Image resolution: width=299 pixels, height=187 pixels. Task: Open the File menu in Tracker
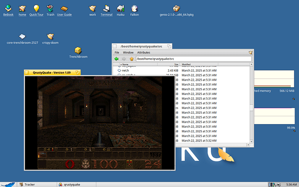pyautogui.click(x=117, y=52)
